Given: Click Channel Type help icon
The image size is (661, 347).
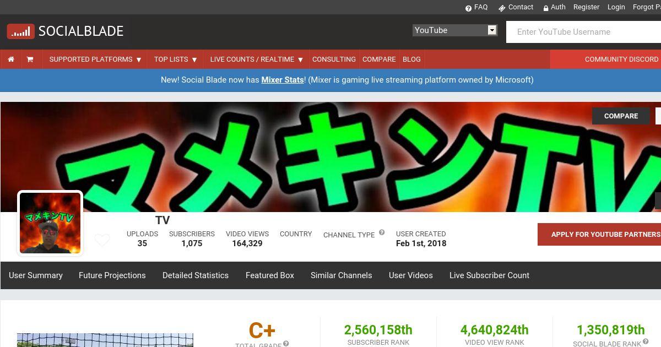Looking at the screenshot, I should [382, 232].
